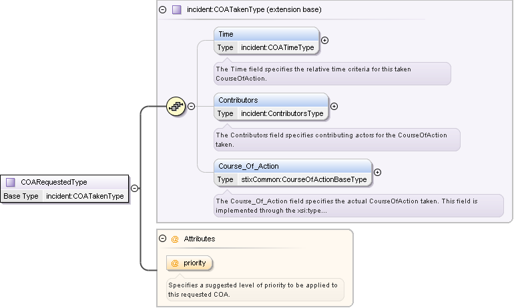Select the Course_Of_Action element box
Screen dimensions: 514x308
(x=292, y=166)
